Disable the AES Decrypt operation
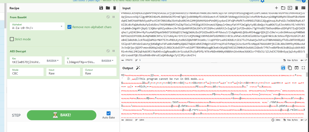This screenshot has width=309, height=132. coord(108,51)
